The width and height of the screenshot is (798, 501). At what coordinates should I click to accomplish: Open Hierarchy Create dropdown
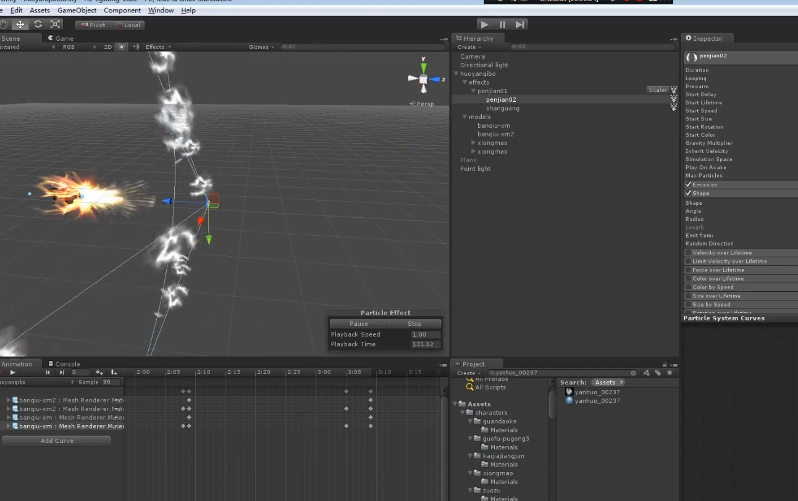pyautogui.click(x=469, y=47)
